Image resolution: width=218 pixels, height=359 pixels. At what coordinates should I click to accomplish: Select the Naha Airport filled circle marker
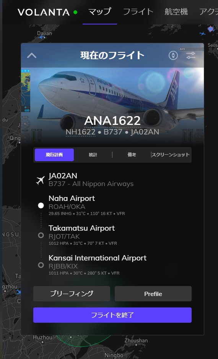tap(41, 205)
